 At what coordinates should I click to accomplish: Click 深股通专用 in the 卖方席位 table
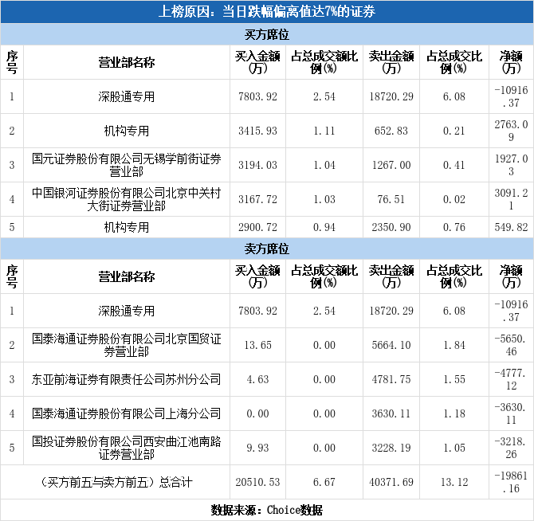coord(127,311)
